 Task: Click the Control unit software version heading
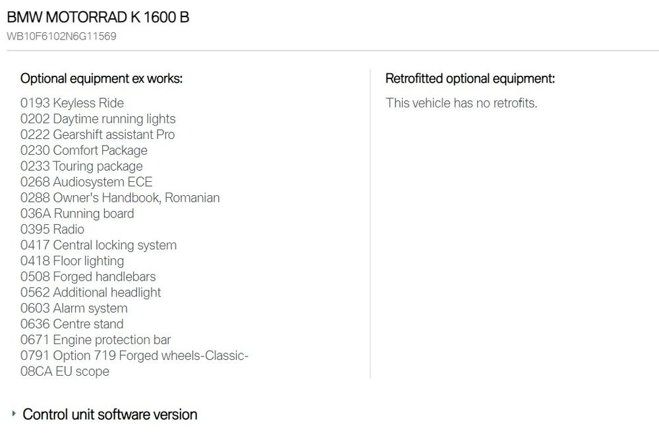click(110, 415)
